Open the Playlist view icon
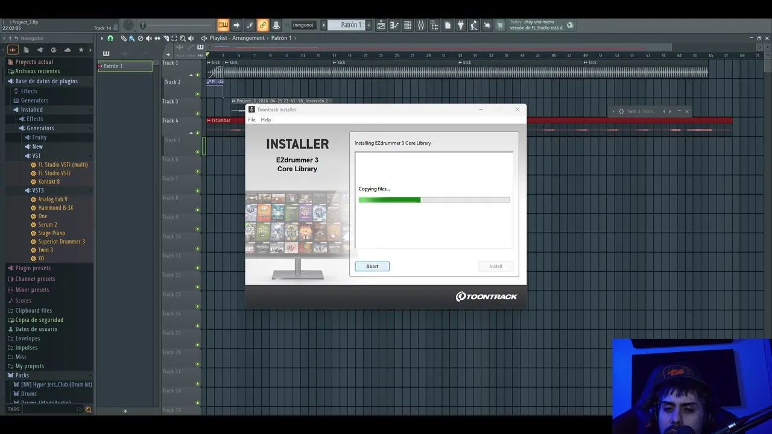Screen dimensions: 772x434 (x=381, y=25)
